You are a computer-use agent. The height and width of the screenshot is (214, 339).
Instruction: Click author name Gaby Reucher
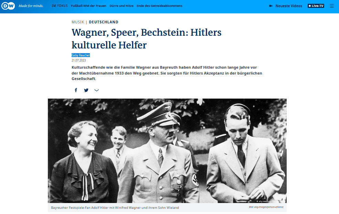coord(81,55)
